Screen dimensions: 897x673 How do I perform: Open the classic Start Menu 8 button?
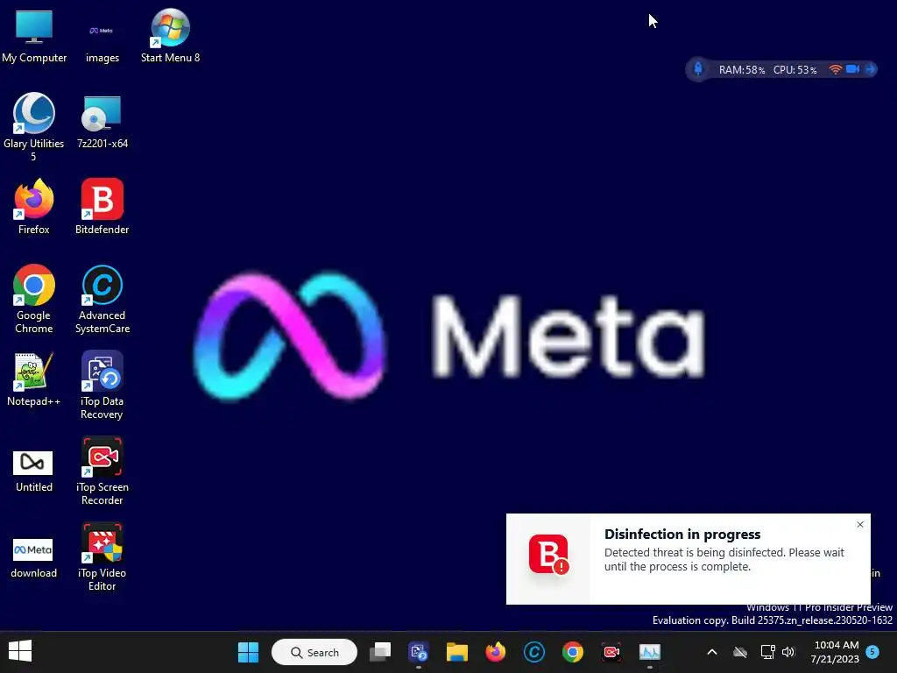(x=20, y=652)
